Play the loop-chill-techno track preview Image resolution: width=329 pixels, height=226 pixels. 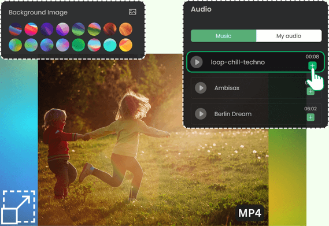click(x=197, y=62)
